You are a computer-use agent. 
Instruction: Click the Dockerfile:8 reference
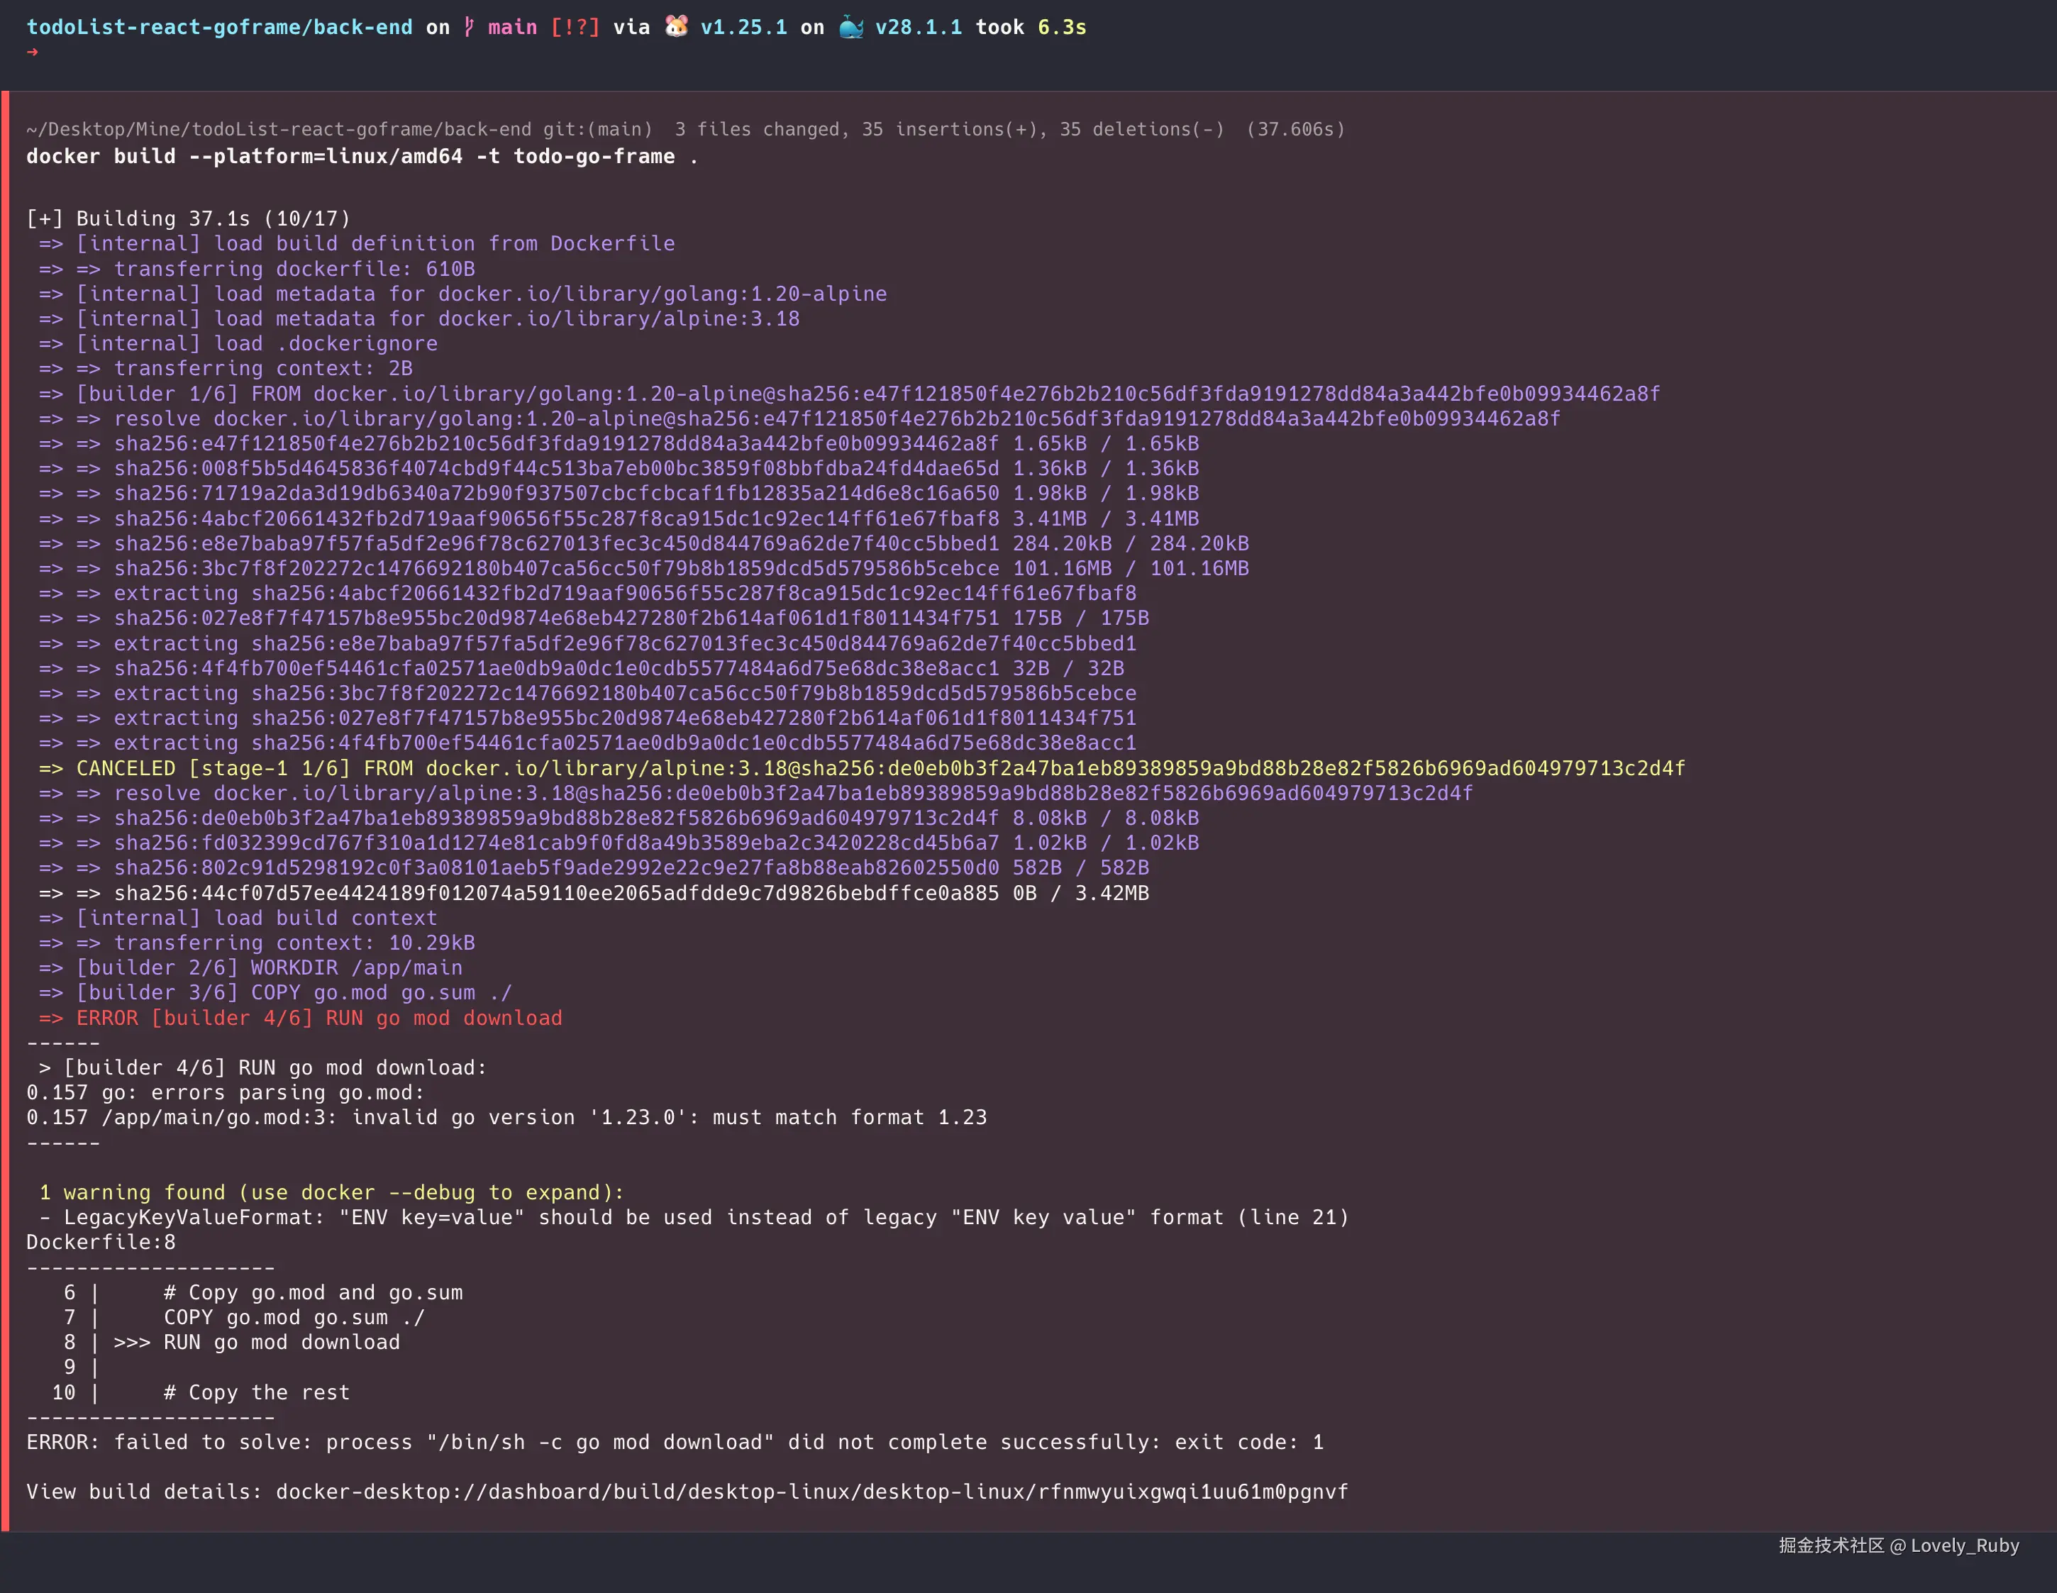click(101, 1243)
